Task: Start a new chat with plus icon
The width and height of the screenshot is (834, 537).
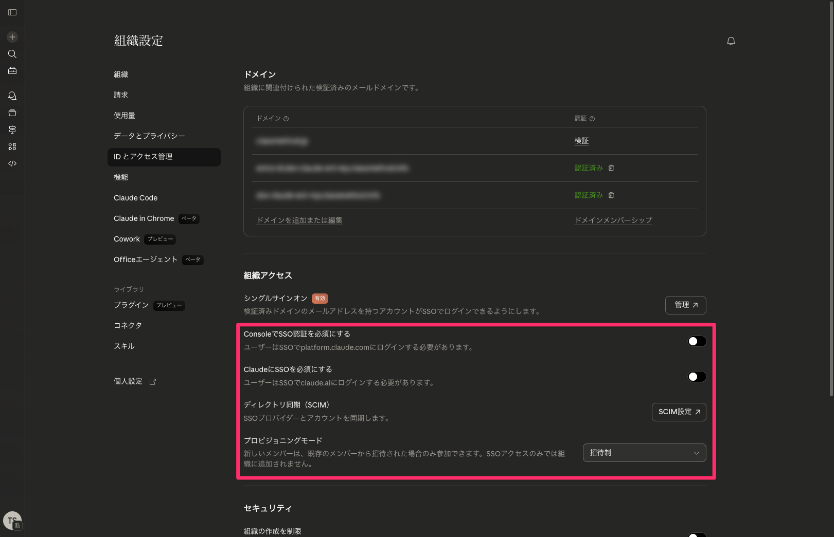Action: coord(12,37)
